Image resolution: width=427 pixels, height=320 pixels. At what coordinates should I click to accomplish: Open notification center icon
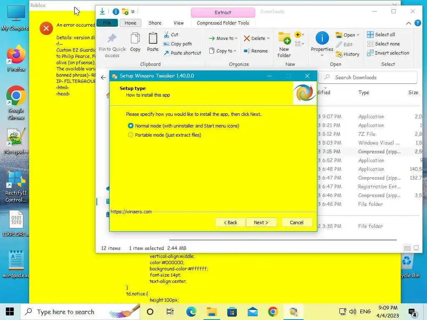(412, 312)
